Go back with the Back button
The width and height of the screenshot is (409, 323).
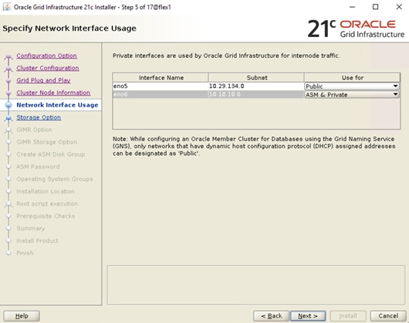[272, 316]
